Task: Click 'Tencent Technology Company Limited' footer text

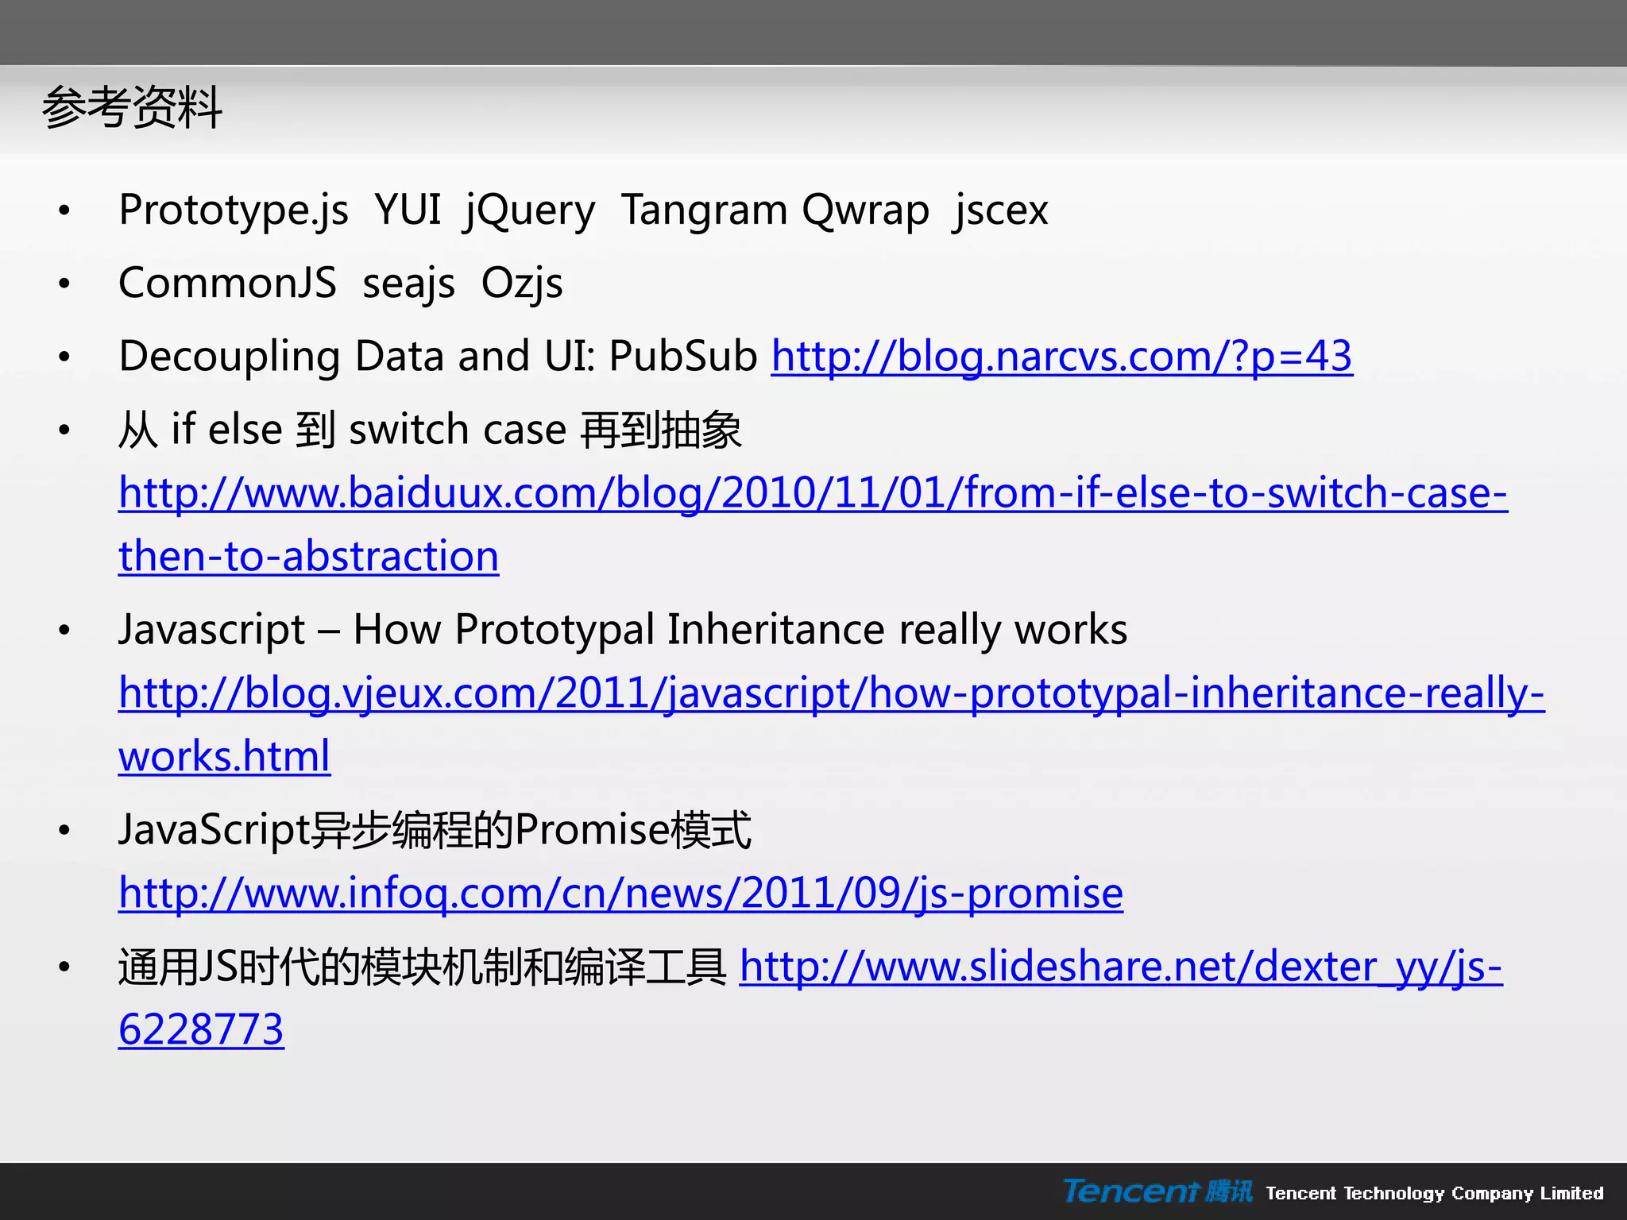Action: pos(1434,1193)
